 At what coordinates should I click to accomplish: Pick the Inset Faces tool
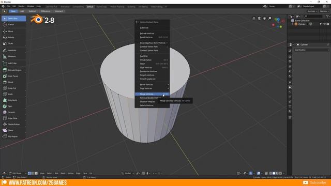(14, 76)
